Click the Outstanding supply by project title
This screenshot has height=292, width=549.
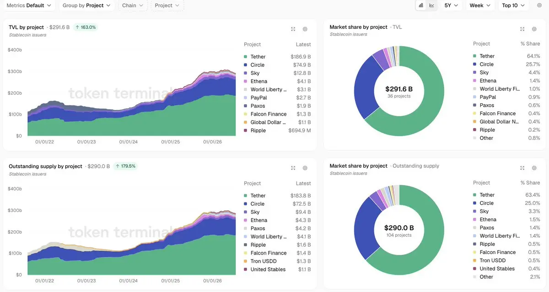point(45,166)
